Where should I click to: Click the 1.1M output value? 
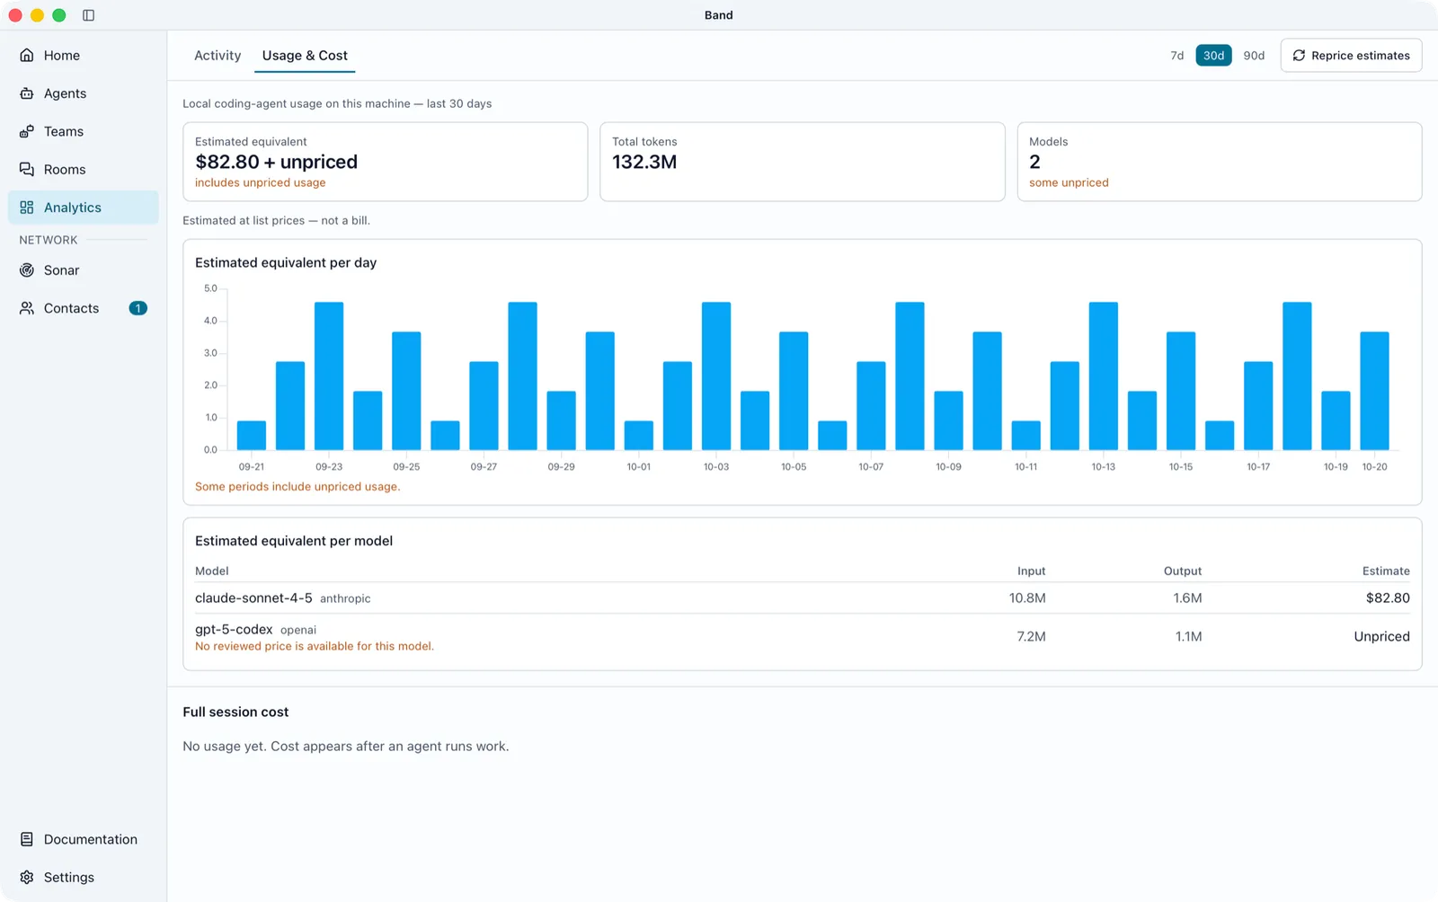[1188, 636]
